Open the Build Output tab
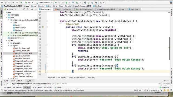The width and height of the screenshot is (173, 97). (x=16, y=81)
